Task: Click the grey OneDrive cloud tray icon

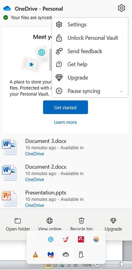Action: (x=66, y=255)
